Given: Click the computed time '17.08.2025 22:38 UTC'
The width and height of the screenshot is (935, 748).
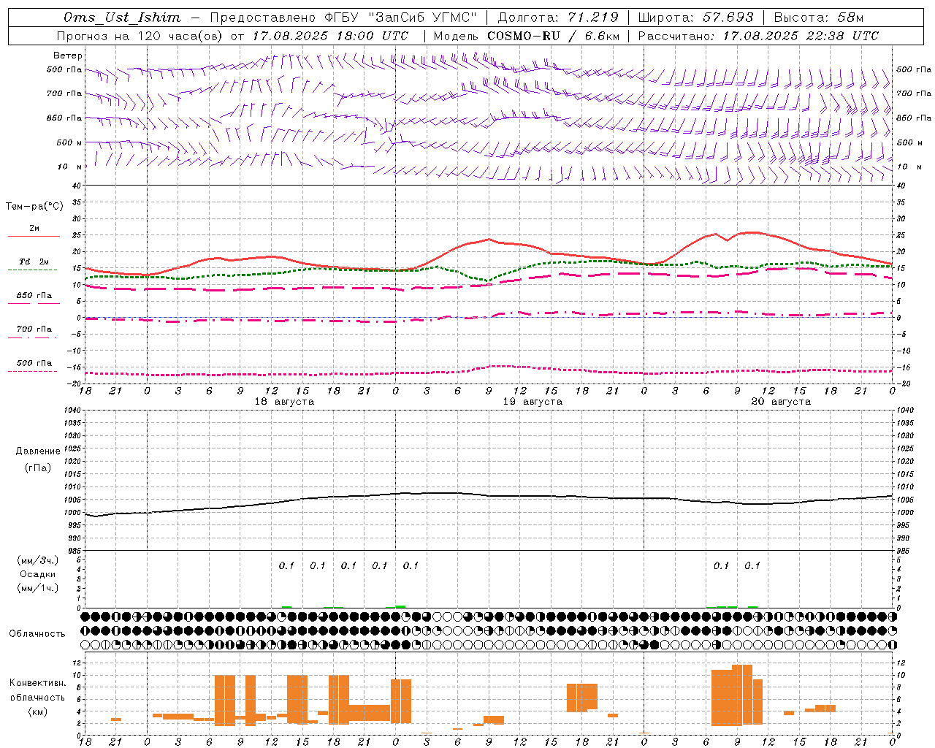Looking at the screenshot, I should (801, 36).
